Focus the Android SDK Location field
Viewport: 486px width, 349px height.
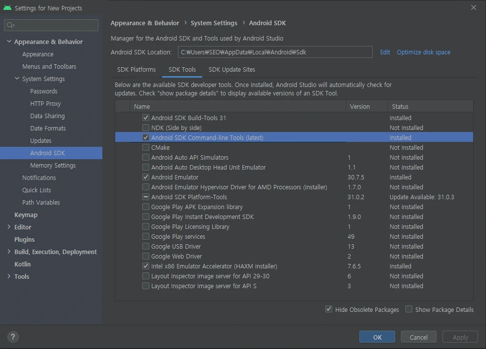[x=274, y=52]
